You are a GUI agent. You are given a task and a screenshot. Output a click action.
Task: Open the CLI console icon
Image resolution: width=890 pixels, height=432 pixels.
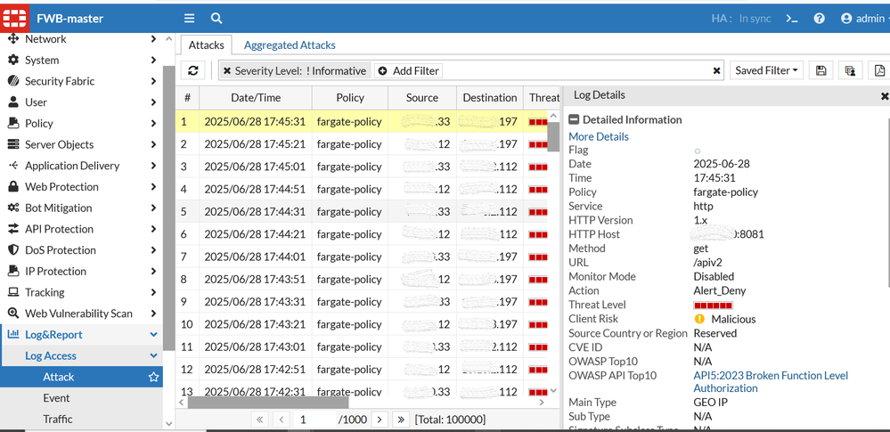point(792,18)
